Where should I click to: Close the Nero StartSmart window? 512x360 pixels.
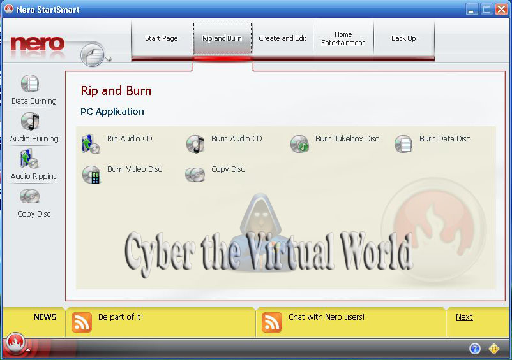(502, 10)
